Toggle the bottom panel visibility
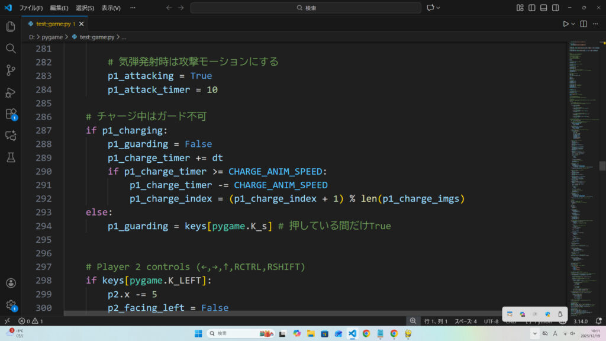 tap(544, 8)
